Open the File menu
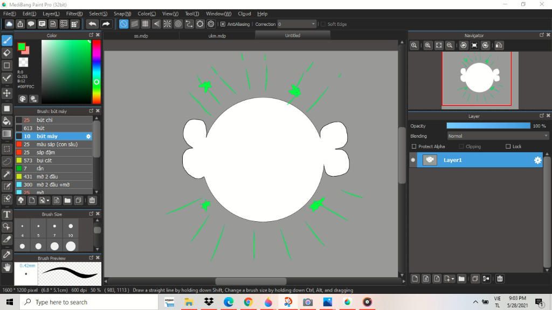552x310 pixels. pos(10,13)
